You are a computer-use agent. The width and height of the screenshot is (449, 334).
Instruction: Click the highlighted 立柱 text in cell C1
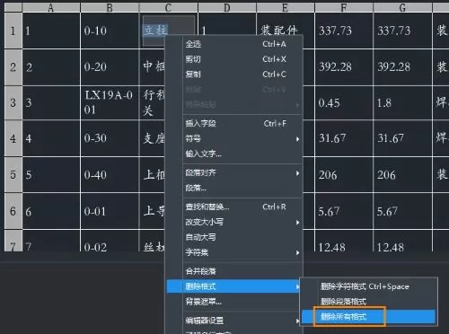(155, 30)
